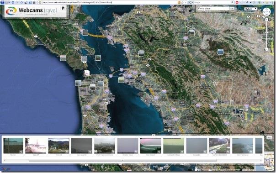Click the home icon in Webcams.travel panel
This screenshot has width=276, height=173.
click(x=63, y=8)
